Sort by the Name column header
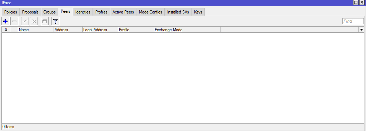 coord(36,30)
